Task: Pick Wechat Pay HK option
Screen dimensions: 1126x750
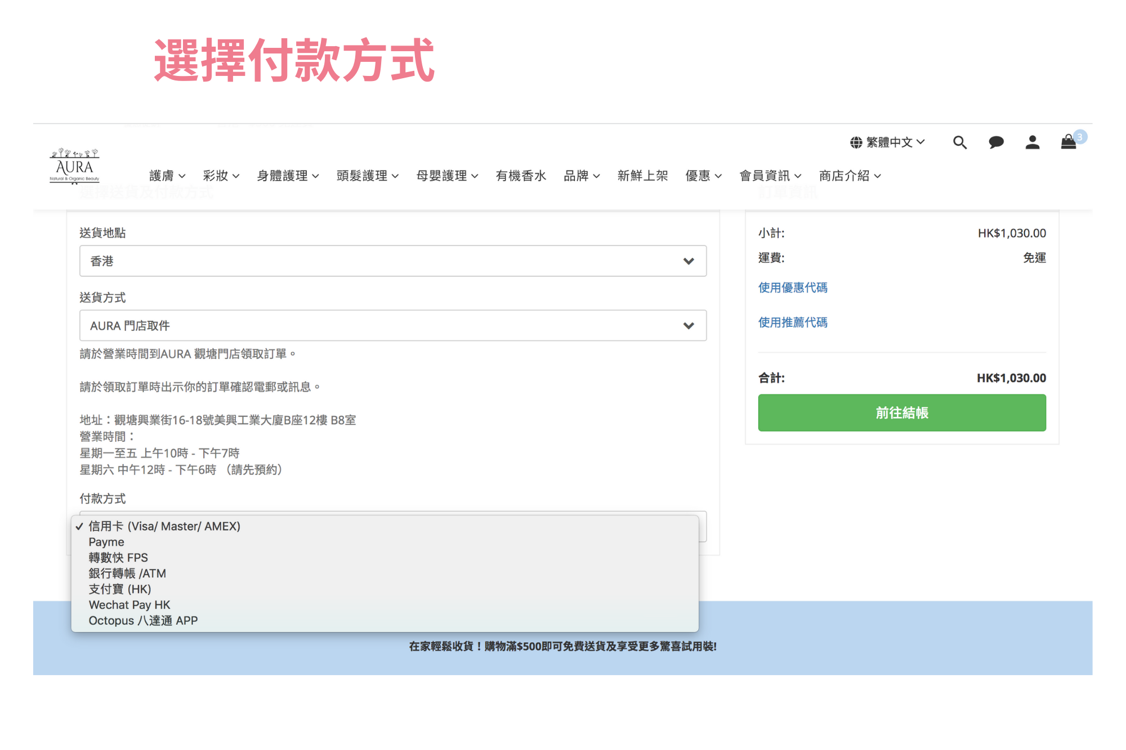Action: (129, 605)
